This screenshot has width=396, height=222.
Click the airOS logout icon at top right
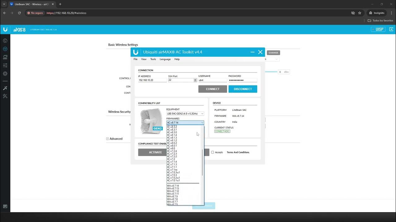(x=391, y=29)
